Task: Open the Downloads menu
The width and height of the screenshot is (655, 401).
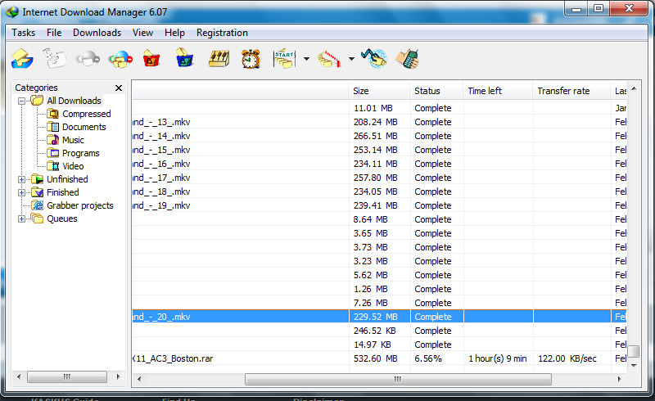Action: 97,33
